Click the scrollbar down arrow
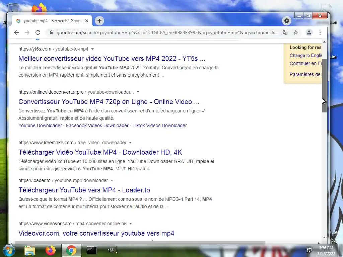 tap(324, 238)
